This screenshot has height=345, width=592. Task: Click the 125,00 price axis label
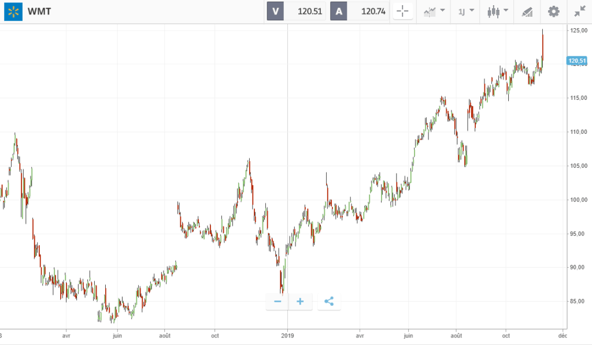point(578,31)
